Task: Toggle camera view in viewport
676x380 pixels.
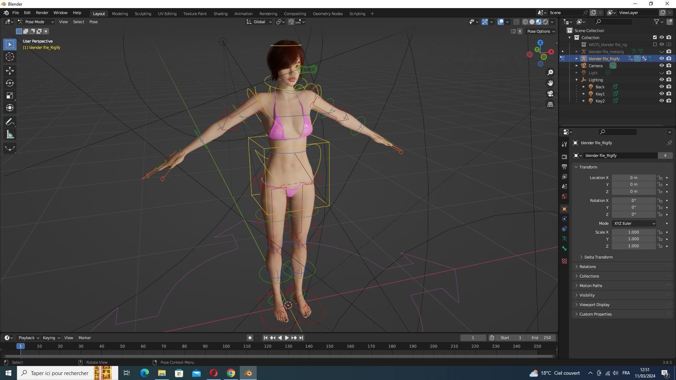Action: (x=550, y=94)
